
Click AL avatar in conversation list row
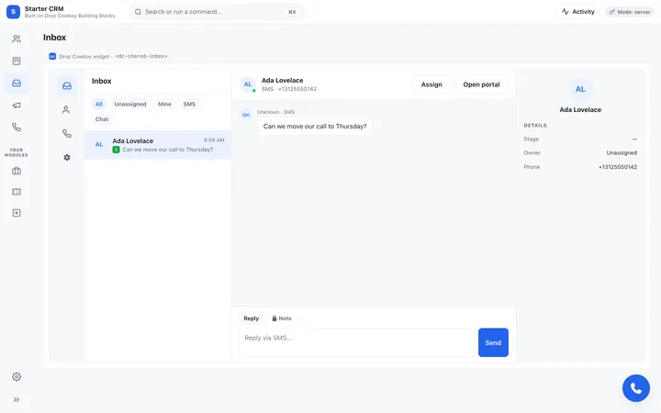99,145
